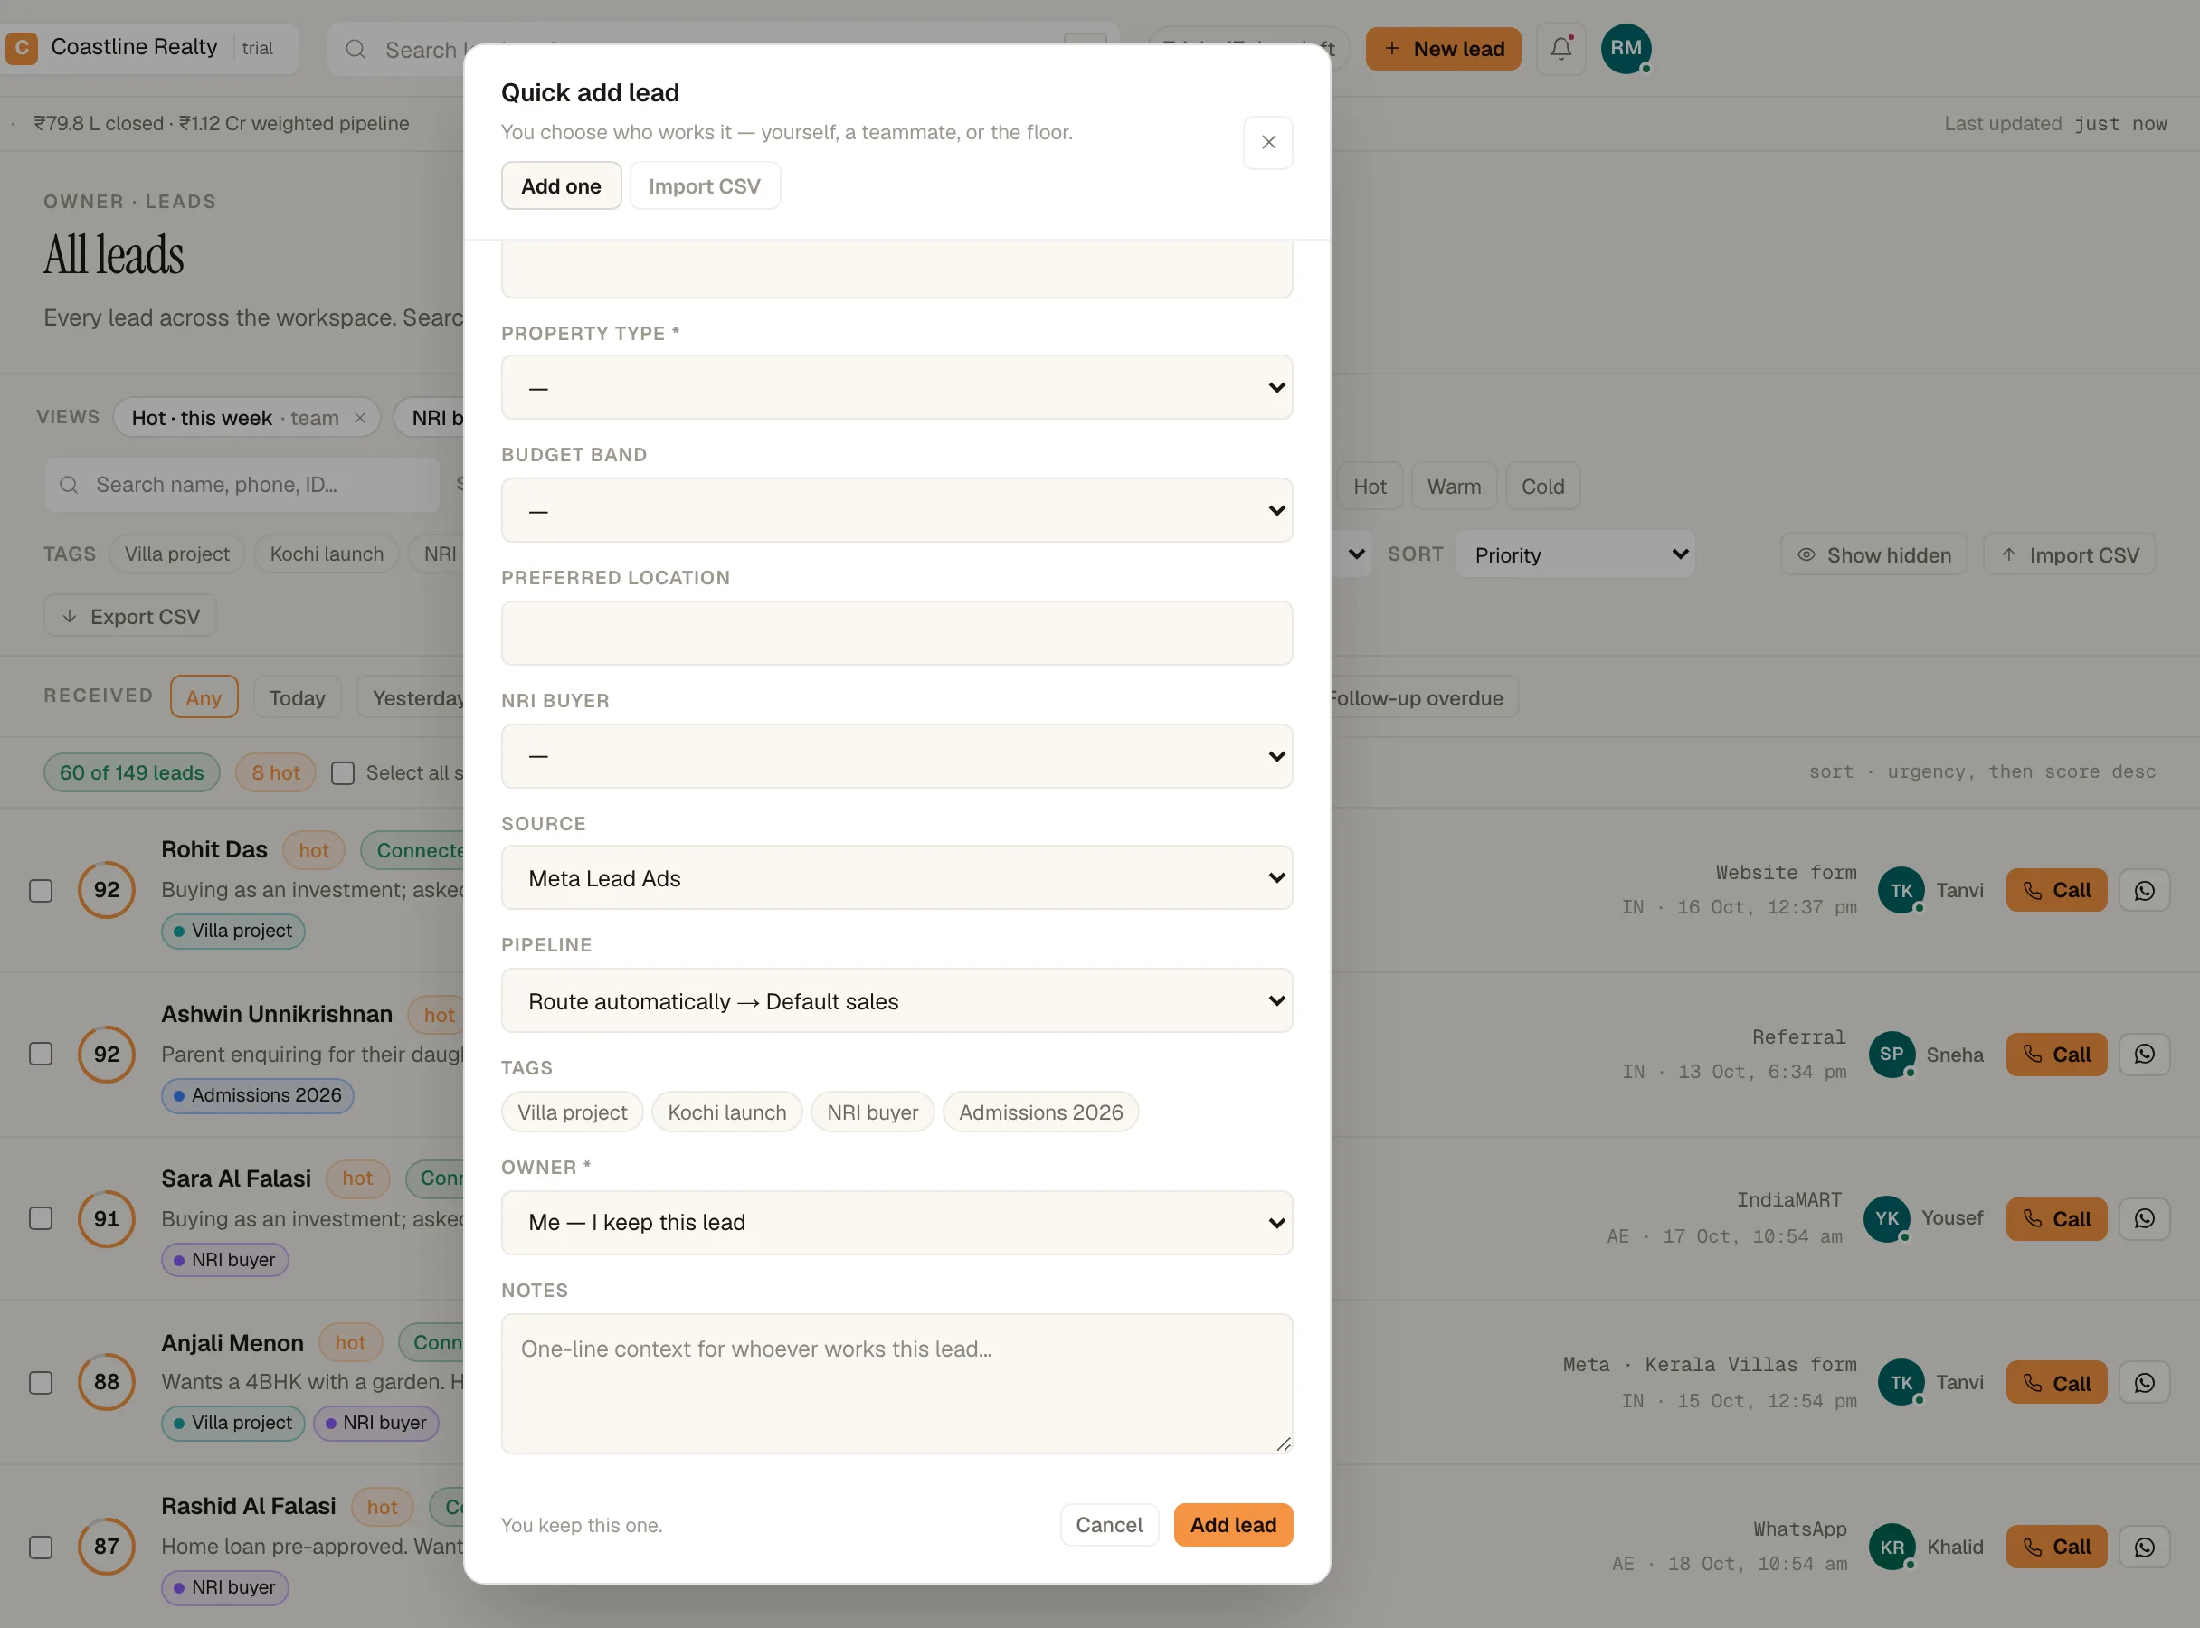This screenshot has width=2200, height=1628.
Task: Click Tanvi's TK avatar on Rohit Das row
Action: pyautogui.click(x=1901, y=890)
